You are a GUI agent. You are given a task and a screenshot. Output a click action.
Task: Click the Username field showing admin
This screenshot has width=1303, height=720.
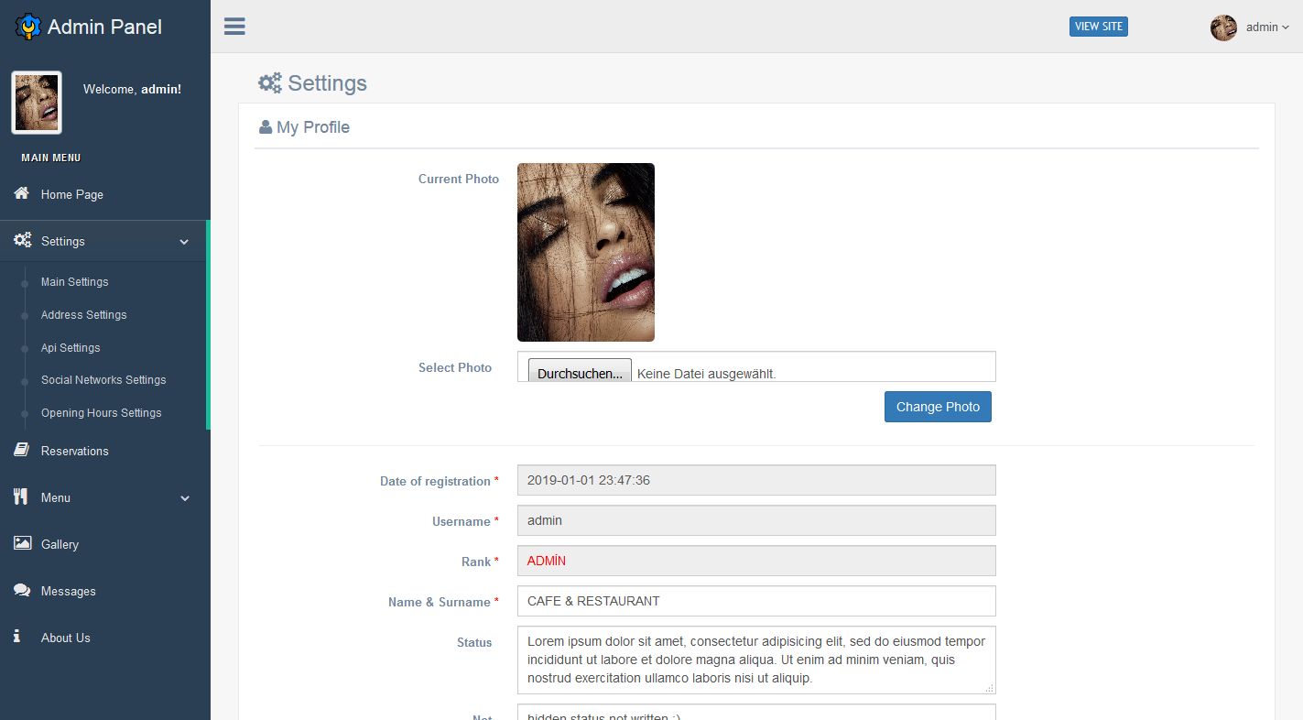tap(756, 520)
